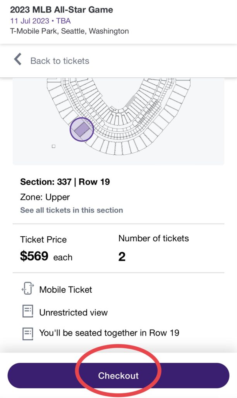This screenshot has height=398, width=237.
Task: Click the Unrestricted view document icon
Action: pyautogui.click(x=27, y=312)
